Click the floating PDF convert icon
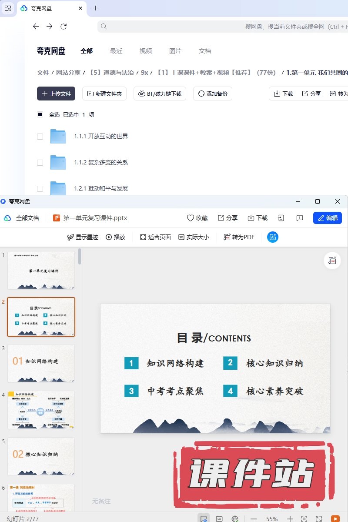This screenshot has width=348, height=522. (x=332, y=261)
